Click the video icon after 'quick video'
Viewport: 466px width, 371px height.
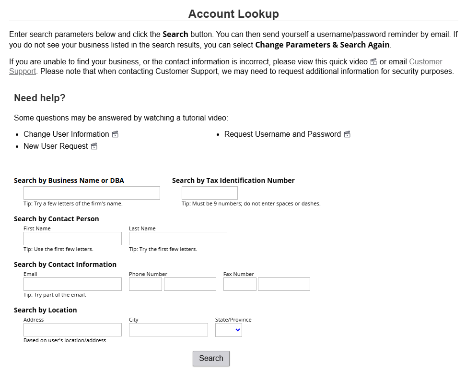tap(373, 62)
